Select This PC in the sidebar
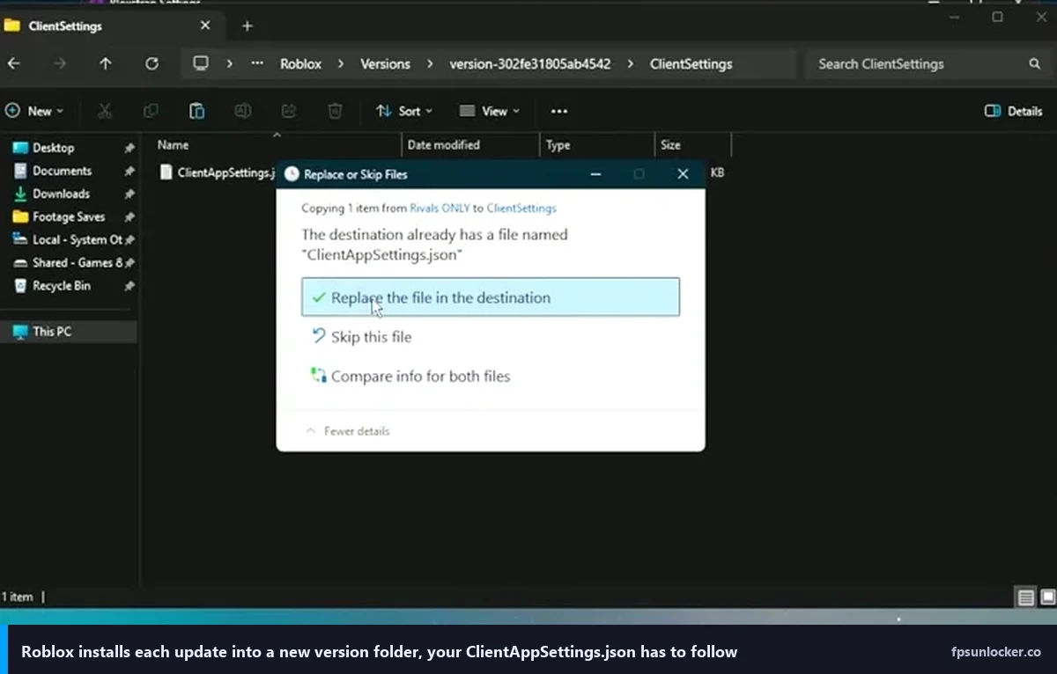Screen dimensions: 1057x674 pyautogui.click(x=70, y=331)
